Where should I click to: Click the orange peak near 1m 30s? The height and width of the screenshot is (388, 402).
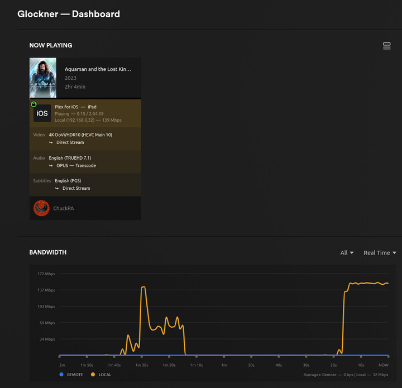143,287
